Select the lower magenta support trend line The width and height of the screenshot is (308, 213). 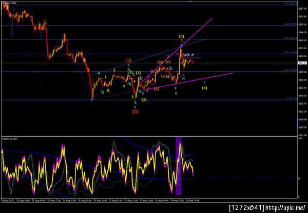[187, 81]
